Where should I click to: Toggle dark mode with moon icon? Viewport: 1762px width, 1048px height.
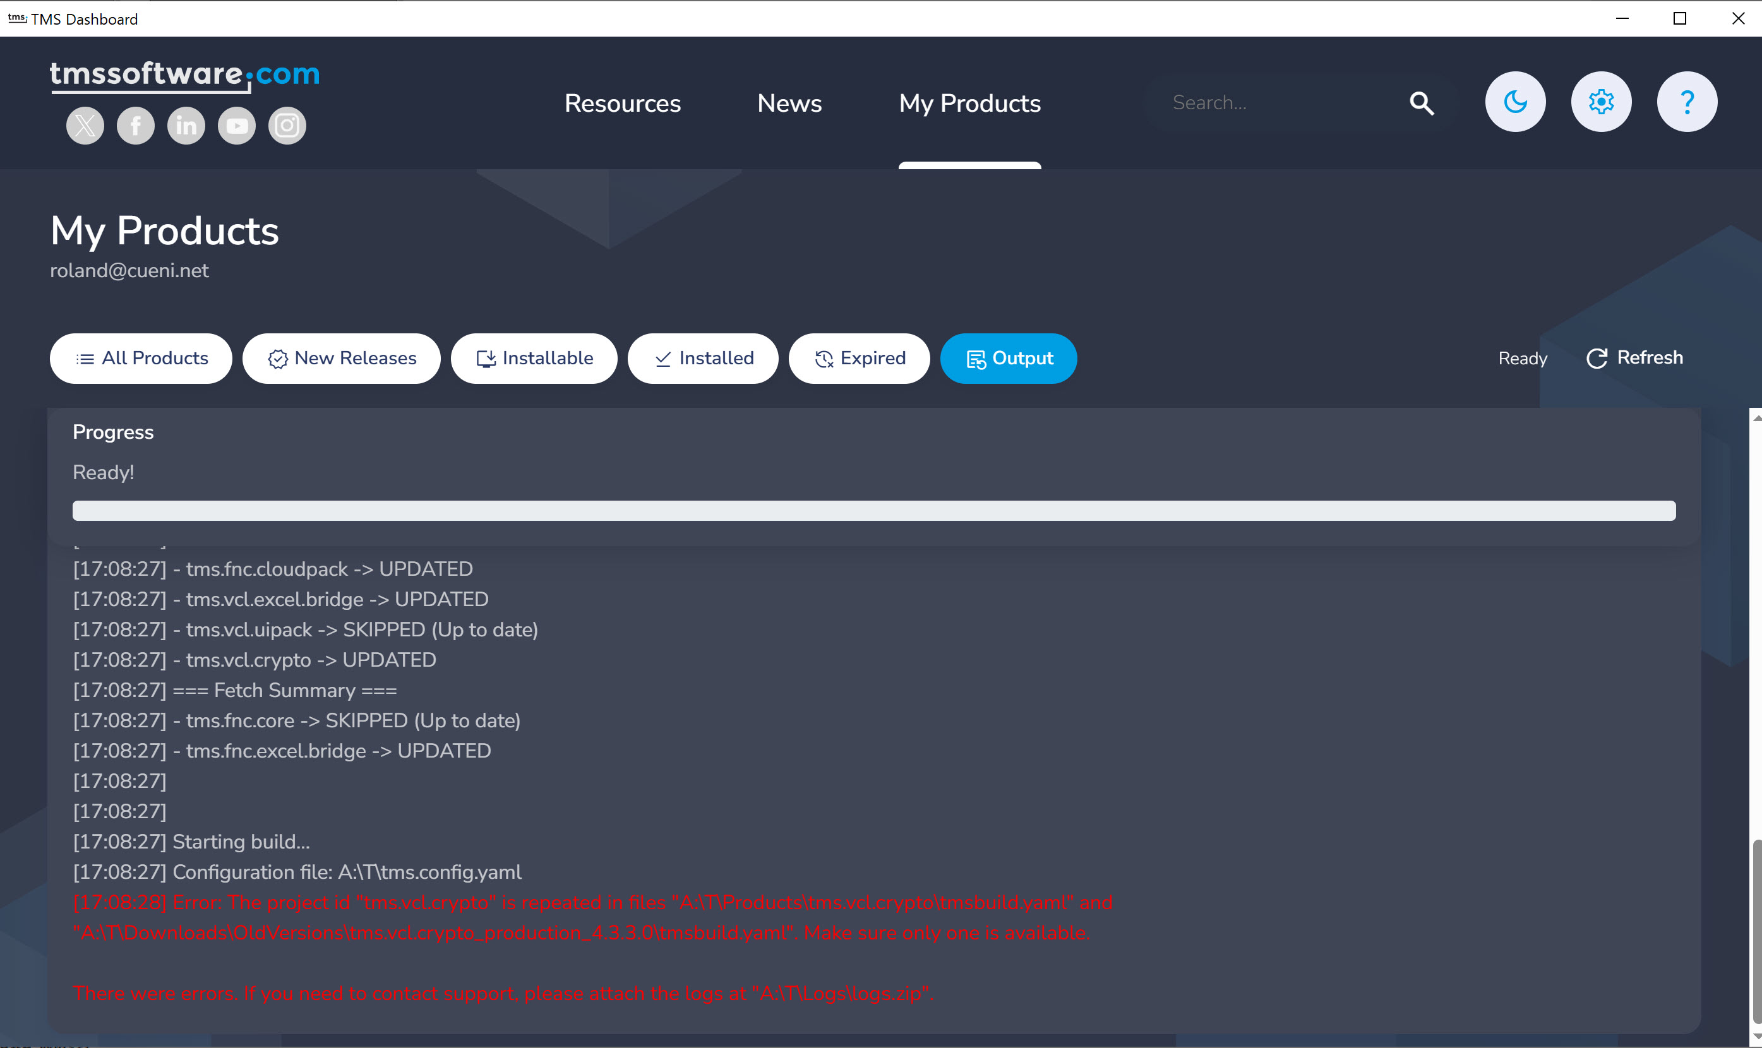(1515, 102)
